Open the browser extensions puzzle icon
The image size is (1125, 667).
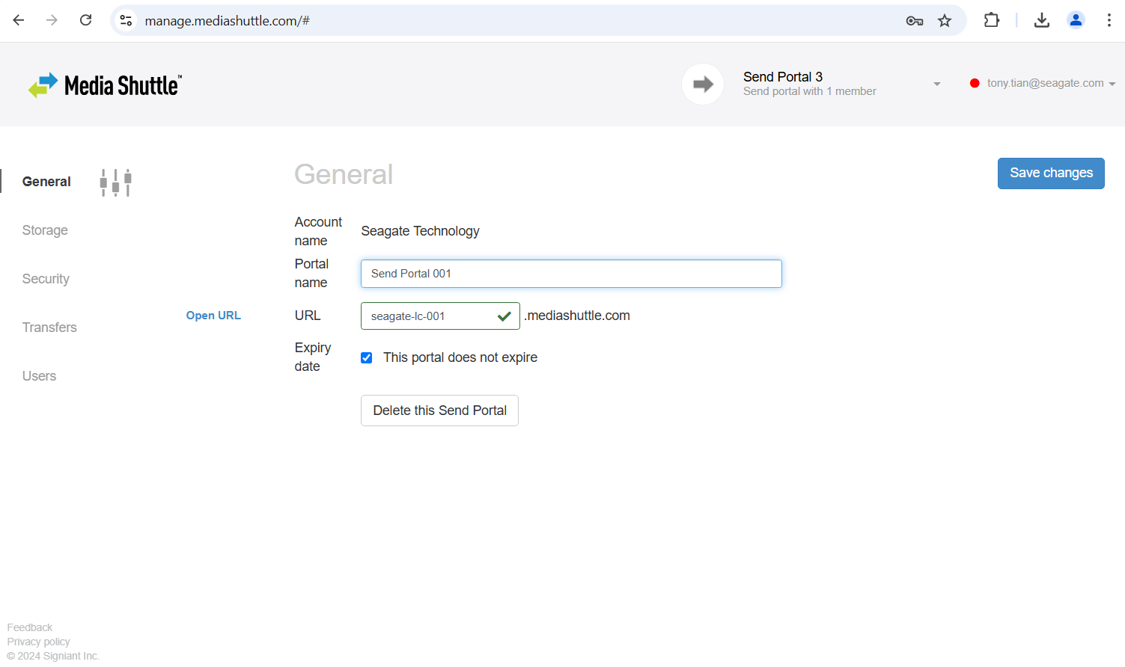pyautogui.click(x=991, y=21)
